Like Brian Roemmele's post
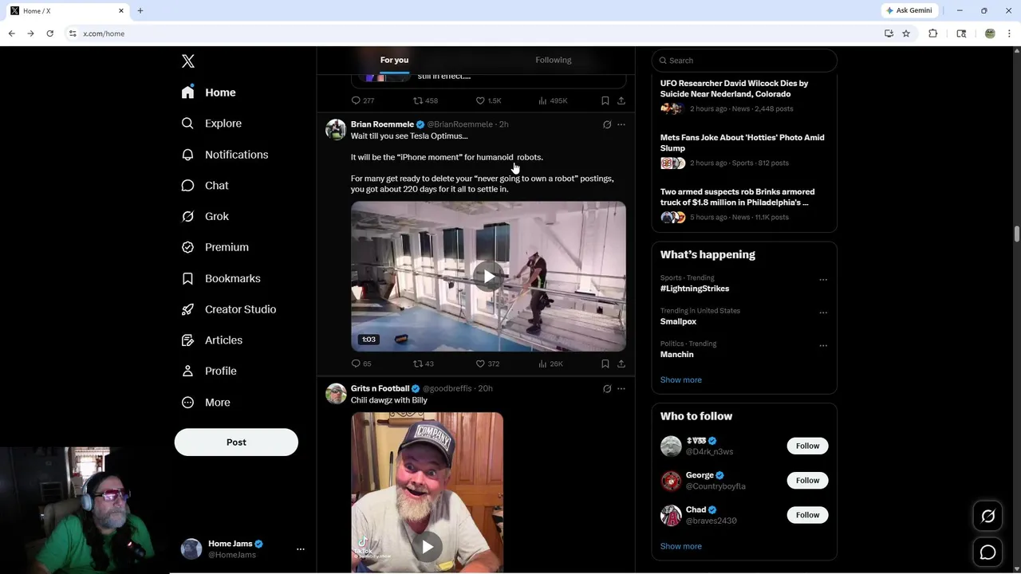The height and width of the screenshot is (574, 1021). pyautogui.click(x=487, y=364)
